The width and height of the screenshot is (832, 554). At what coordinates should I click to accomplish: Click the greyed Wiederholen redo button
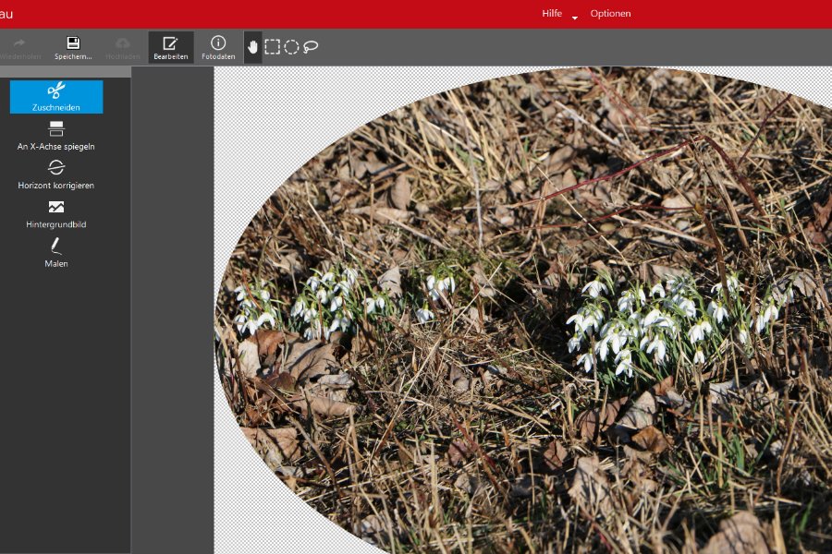pyautogui.click(x=20, y=47)
